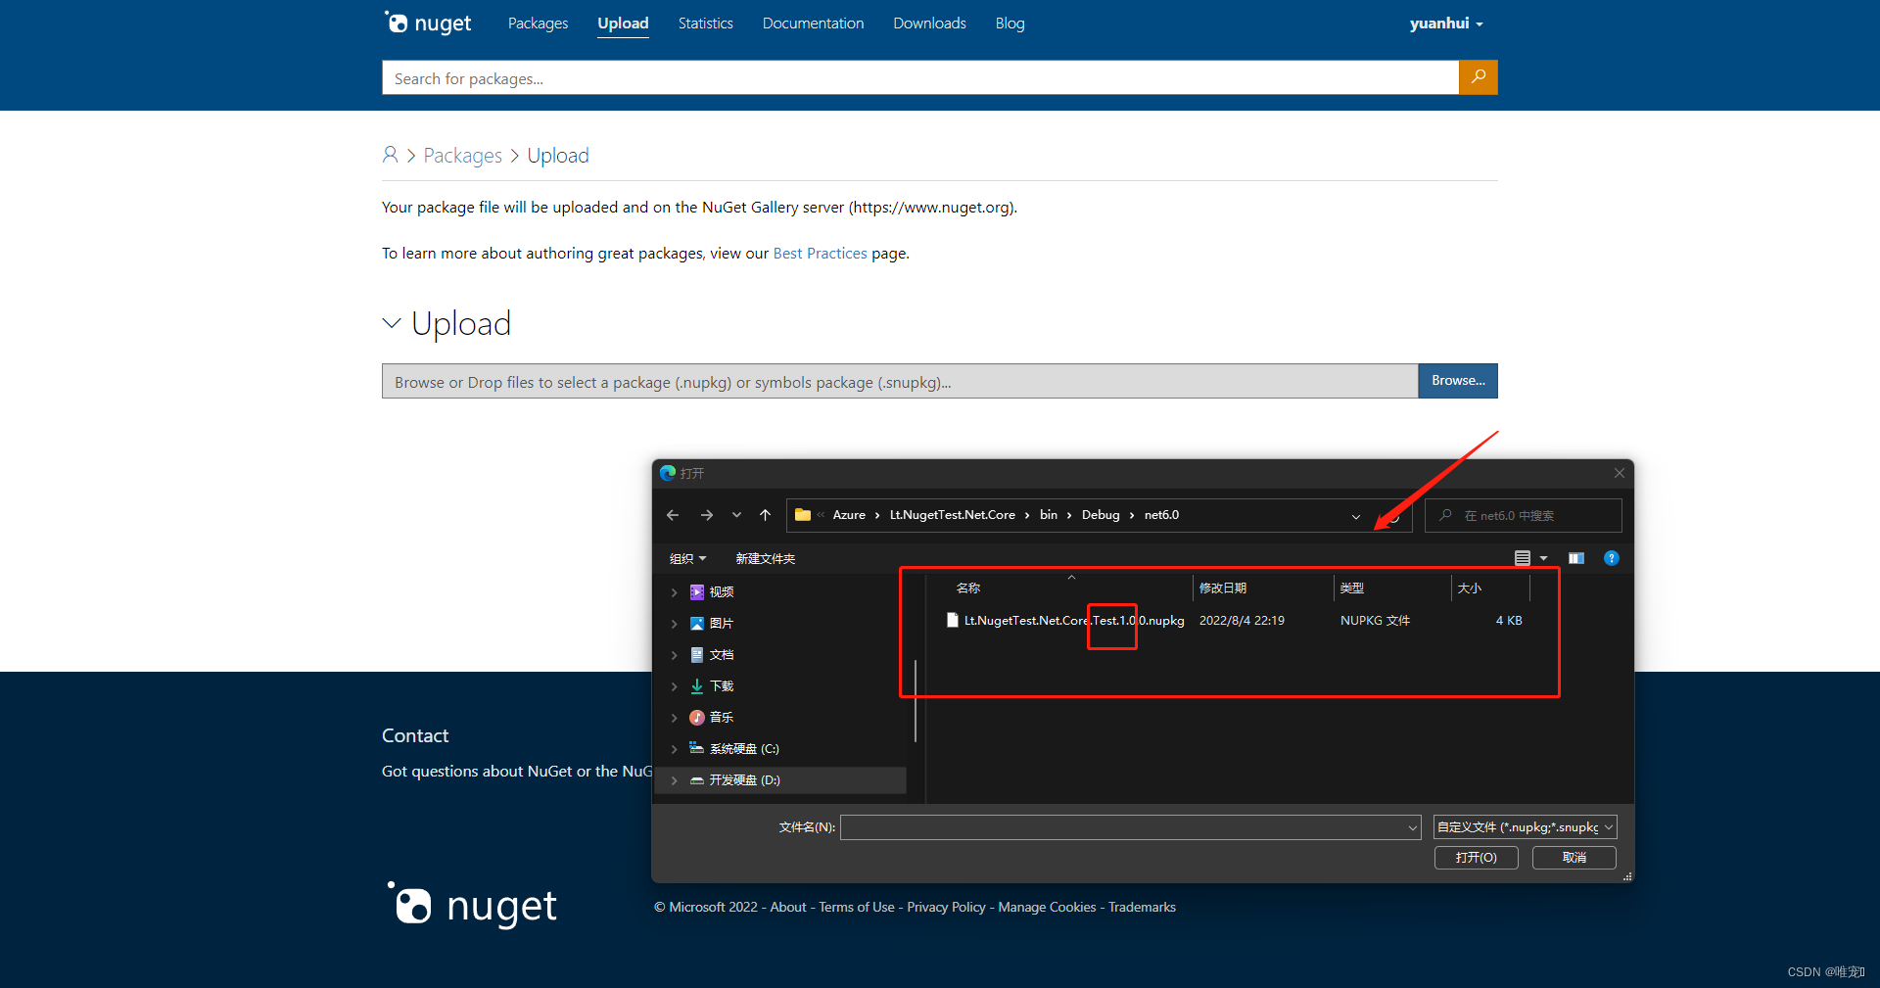Open the Statistics nav tab
This screenshot has width=1880, height=988.
pos(705,23)
